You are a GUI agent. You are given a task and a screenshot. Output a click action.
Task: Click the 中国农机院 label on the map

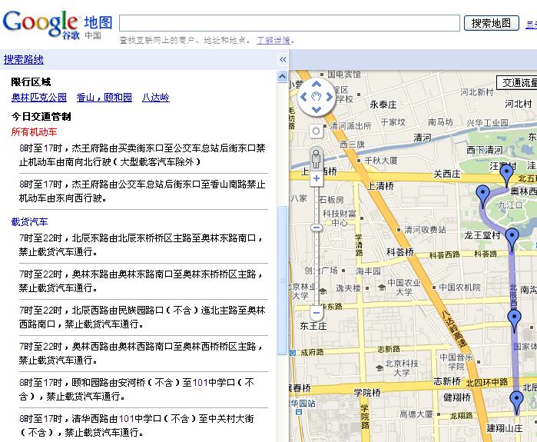point(459,287)
